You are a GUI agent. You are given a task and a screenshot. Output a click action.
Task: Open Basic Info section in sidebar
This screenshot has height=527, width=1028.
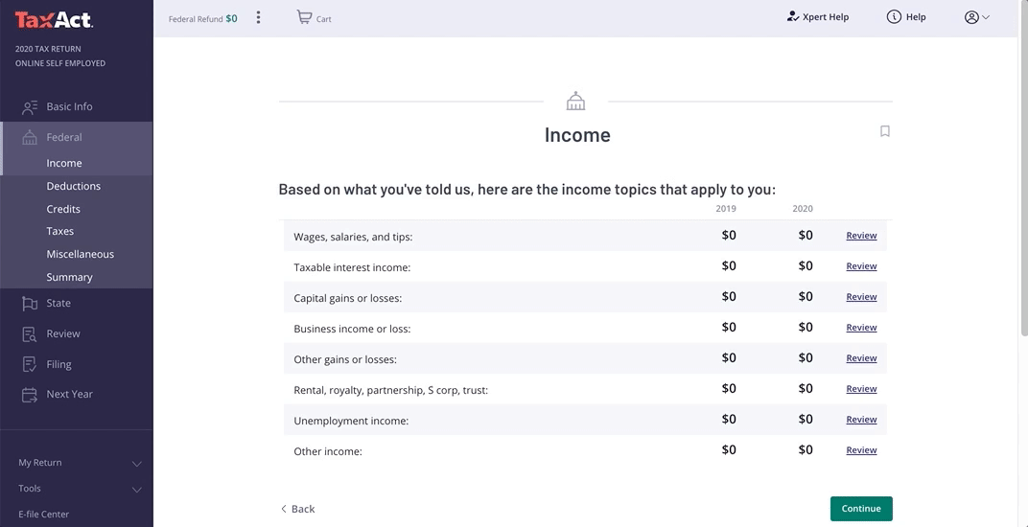point(69,106)
